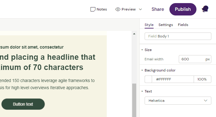
Task: Open the profile avatar icon
Action: tap(205, 9)
